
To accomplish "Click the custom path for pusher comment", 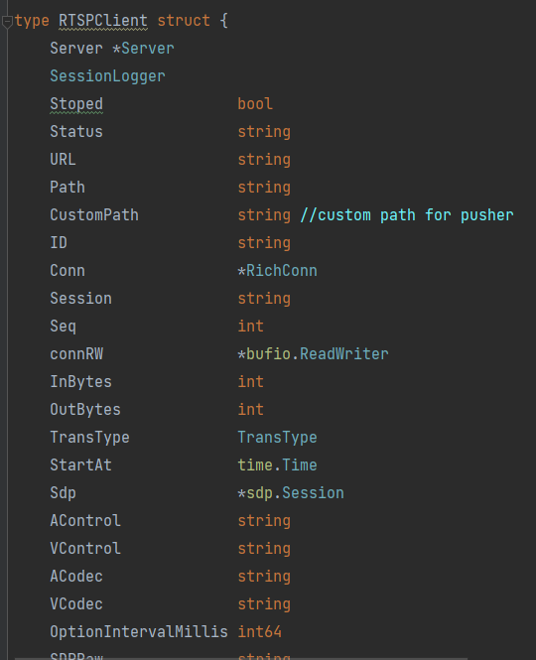I will 407,215.
